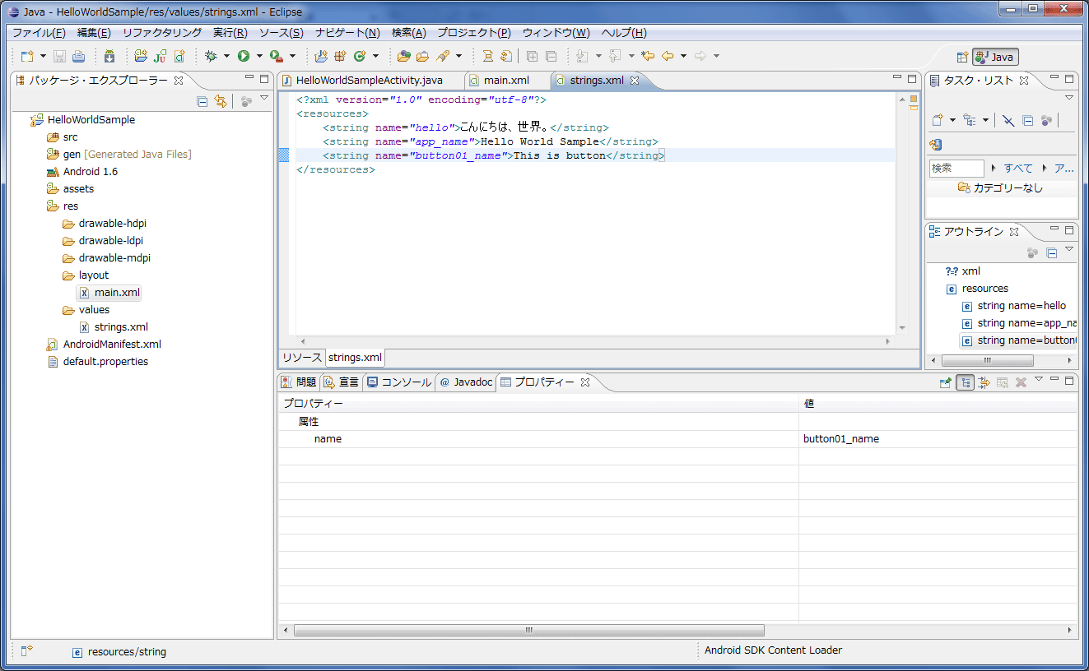1089x671 pixels.
Task: Open the Back history dropdown arrow
Action: click(683, 56)
